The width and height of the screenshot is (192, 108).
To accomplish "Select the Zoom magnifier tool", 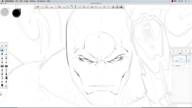I will pos(46,7).
